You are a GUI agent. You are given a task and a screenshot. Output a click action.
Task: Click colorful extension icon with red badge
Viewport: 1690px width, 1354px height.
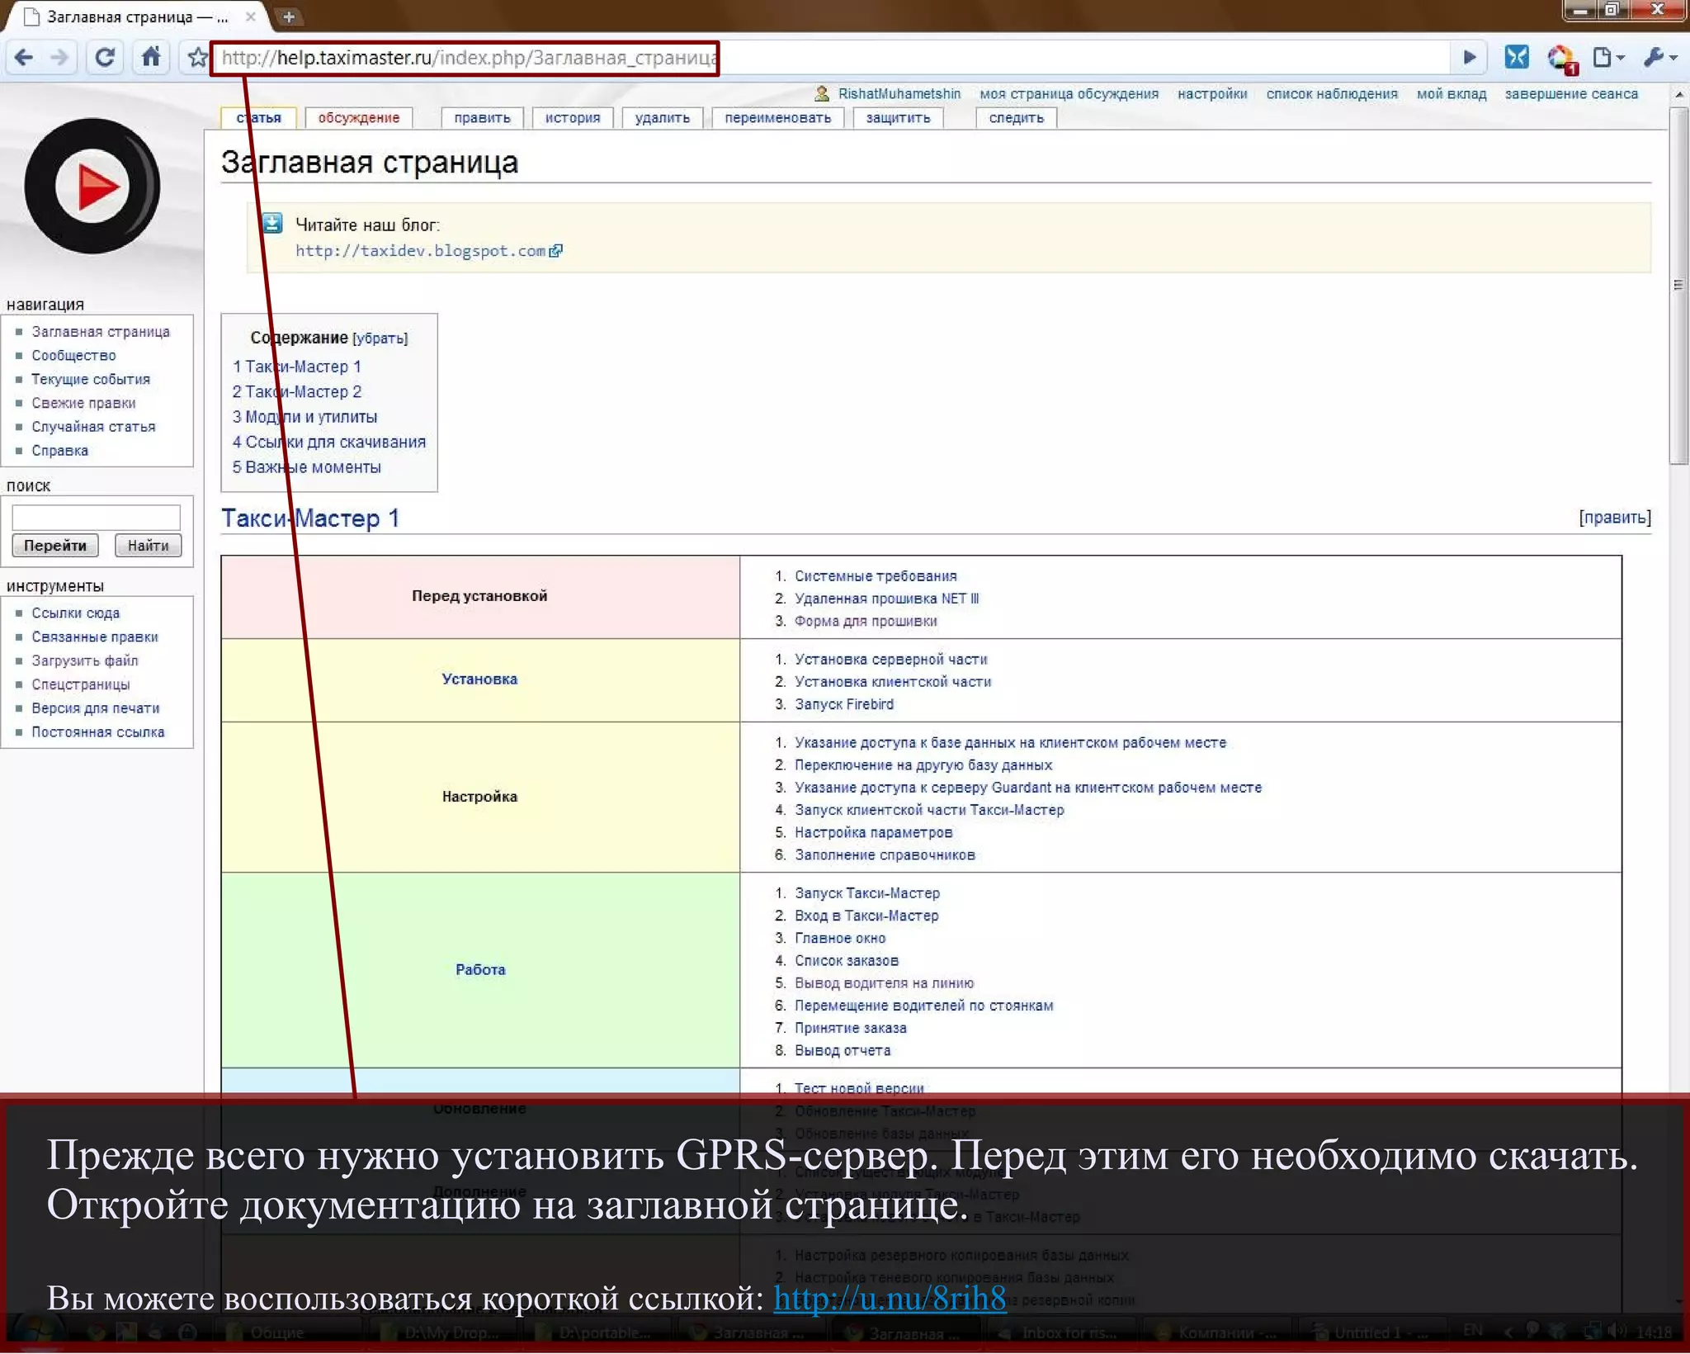[1560, 58]
